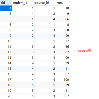Viewport: 99px width, 99px height.
Task: Select sid cell with value 17
Action: (6, 80)
